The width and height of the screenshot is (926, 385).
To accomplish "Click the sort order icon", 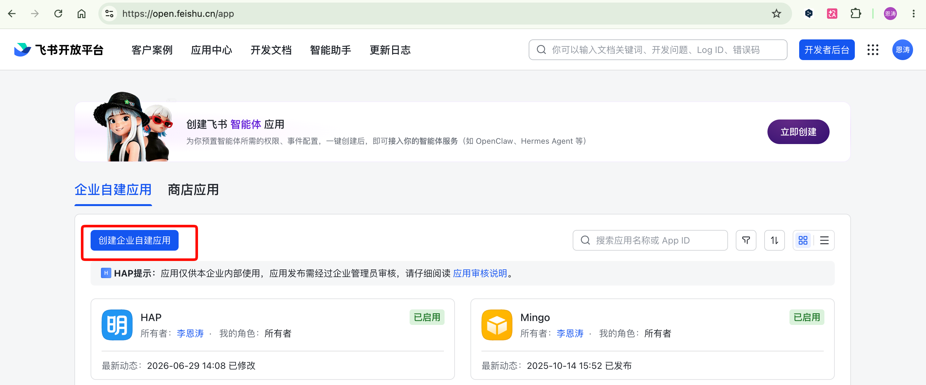I will point(774,240).
